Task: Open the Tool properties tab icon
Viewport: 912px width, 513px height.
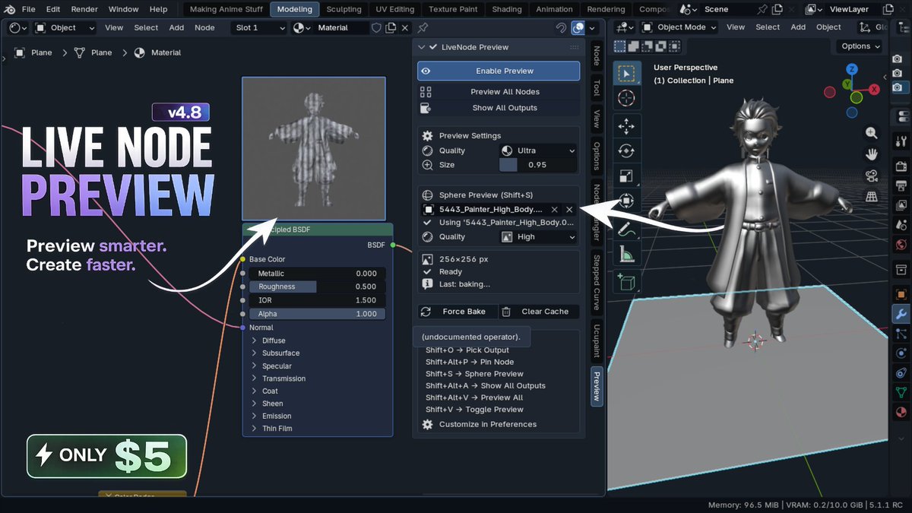Action: coord(901,141)
